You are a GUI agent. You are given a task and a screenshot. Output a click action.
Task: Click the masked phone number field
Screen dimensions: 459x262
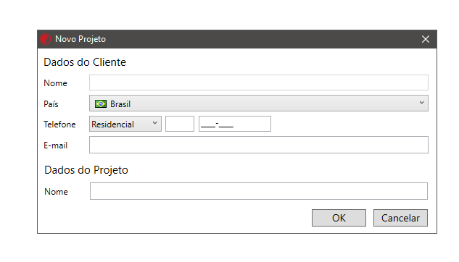[x=235, y=124]
